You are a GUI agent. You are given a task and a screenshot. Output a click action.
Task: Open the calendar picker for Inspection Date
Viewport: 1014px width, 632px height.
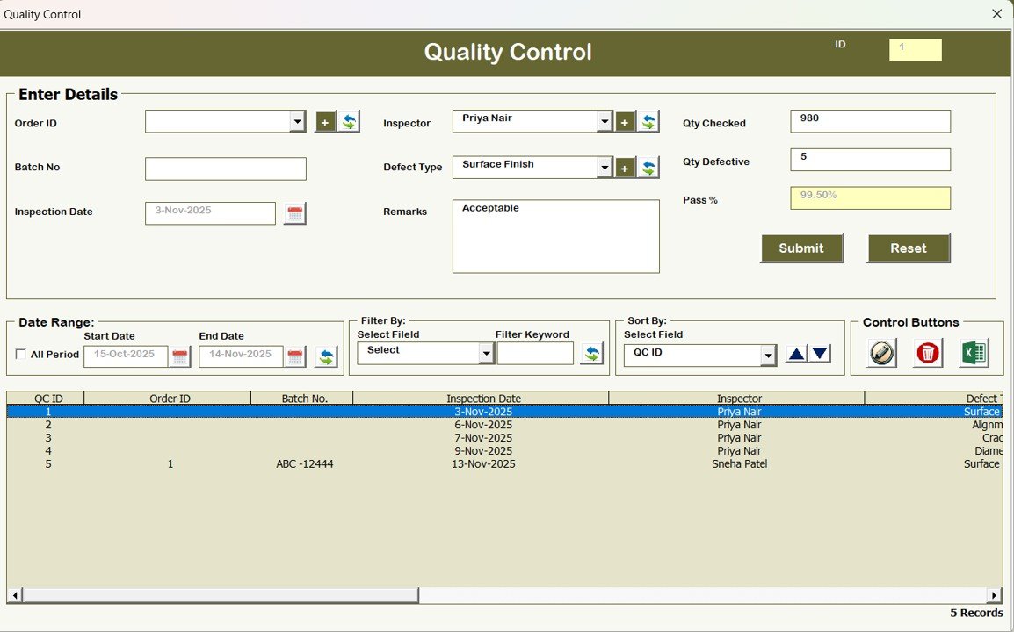[x=294, y=212]
